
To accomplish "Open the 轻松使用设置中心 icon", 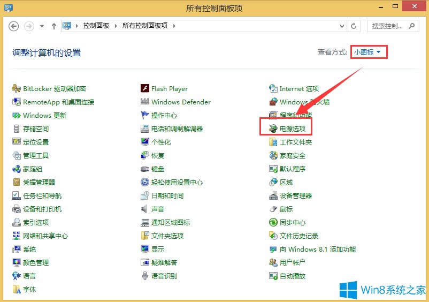I will pos(145,182).
